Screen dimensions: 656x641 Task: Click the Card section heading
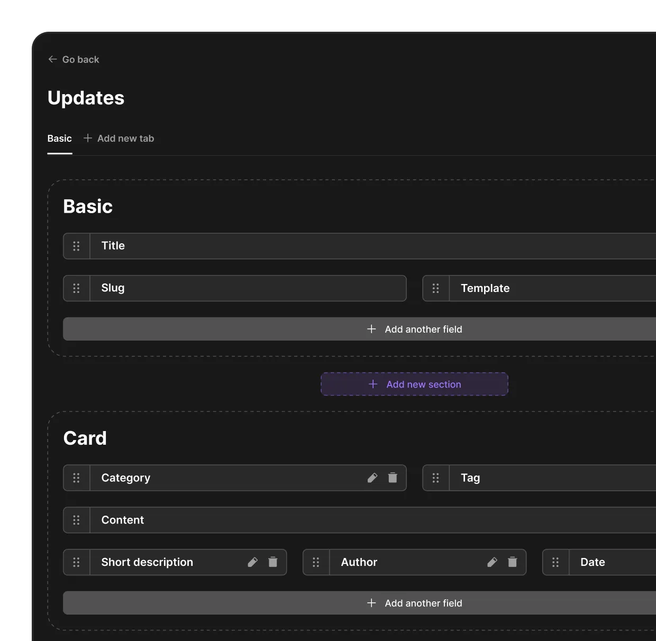[85, 438]
